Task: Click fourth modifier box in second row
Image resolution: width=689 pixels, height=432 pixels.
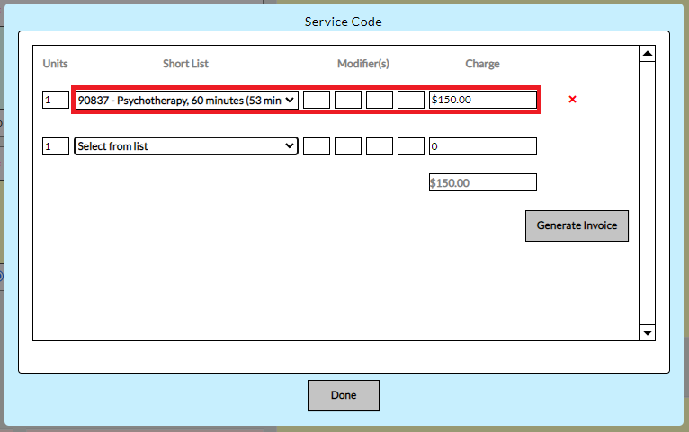Action: [411, 146]
